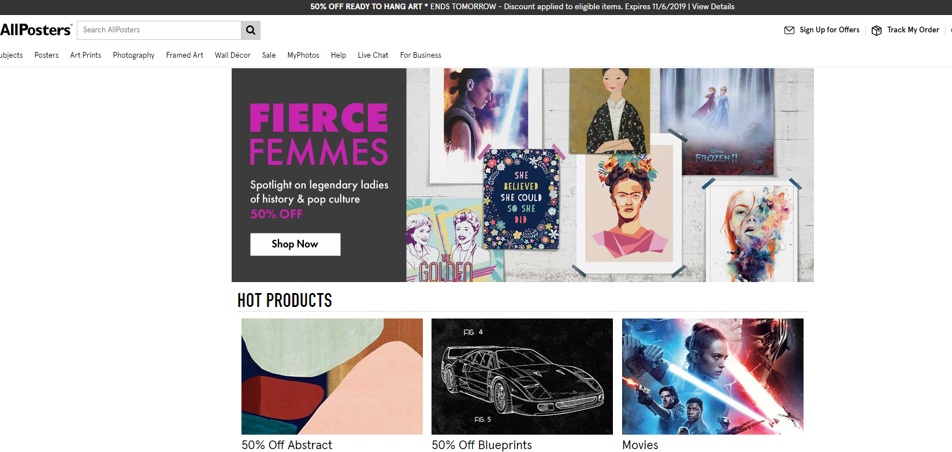Open the Posters menu

[46, 55]
